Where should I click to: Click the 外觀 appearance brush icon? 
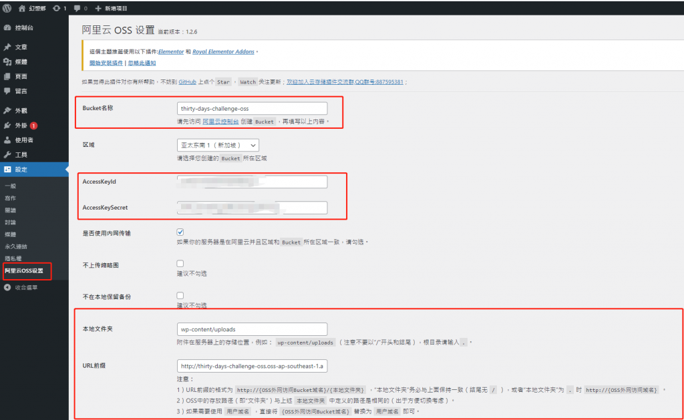7,110
